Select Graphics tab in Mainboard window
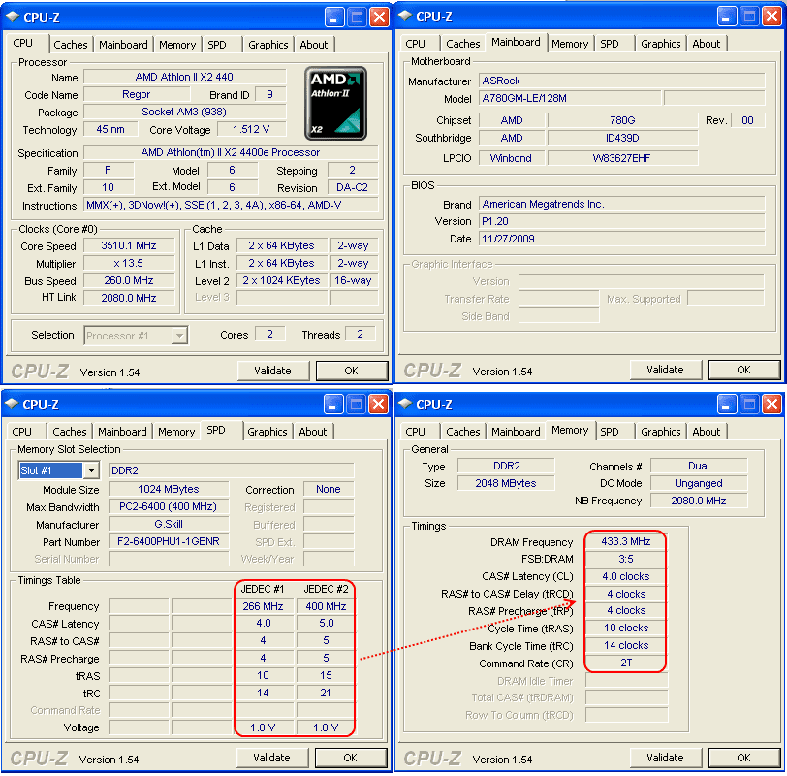 point(661,44)
